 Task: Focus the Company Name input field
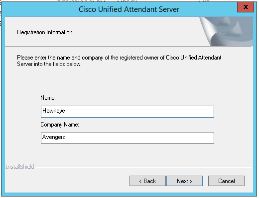(x=128, y=138)
